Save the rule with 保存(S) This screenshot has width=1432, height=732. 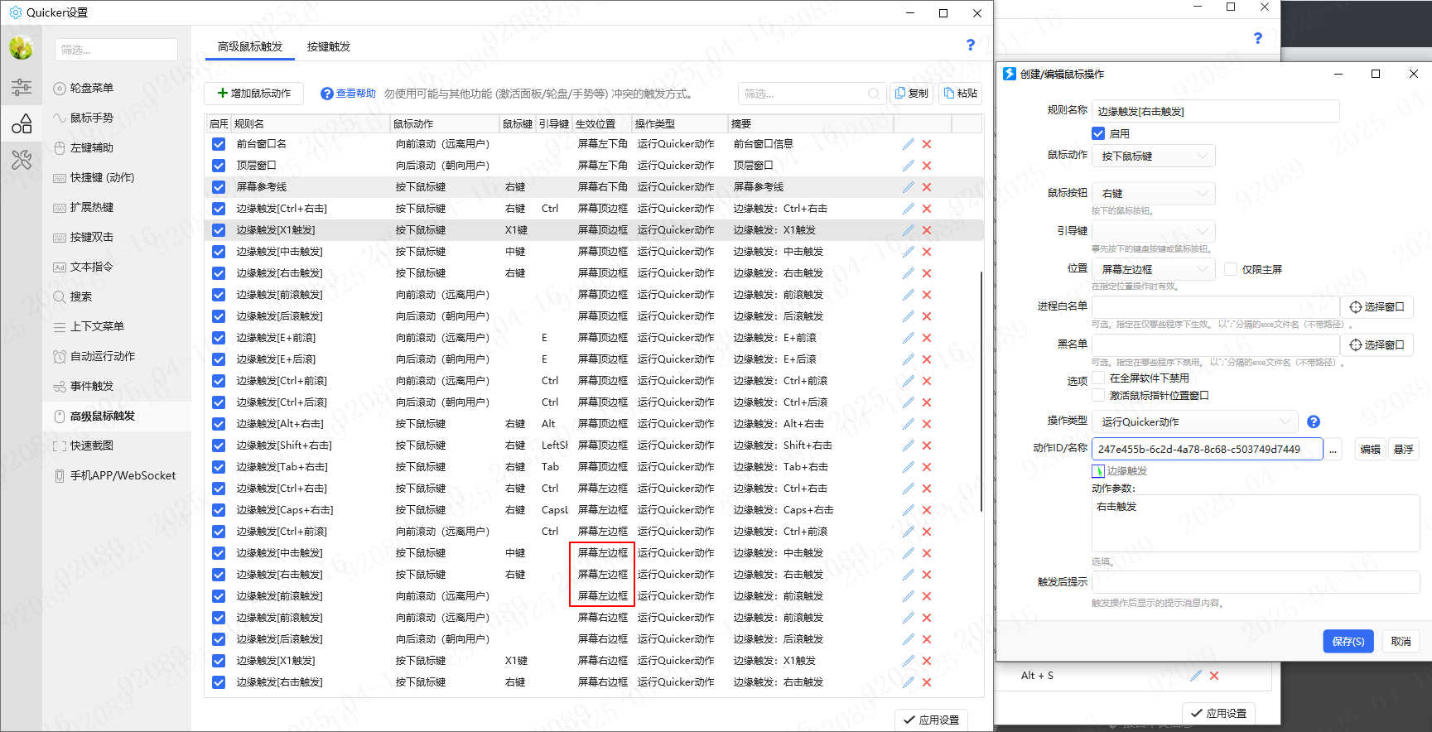point(1348,642)
